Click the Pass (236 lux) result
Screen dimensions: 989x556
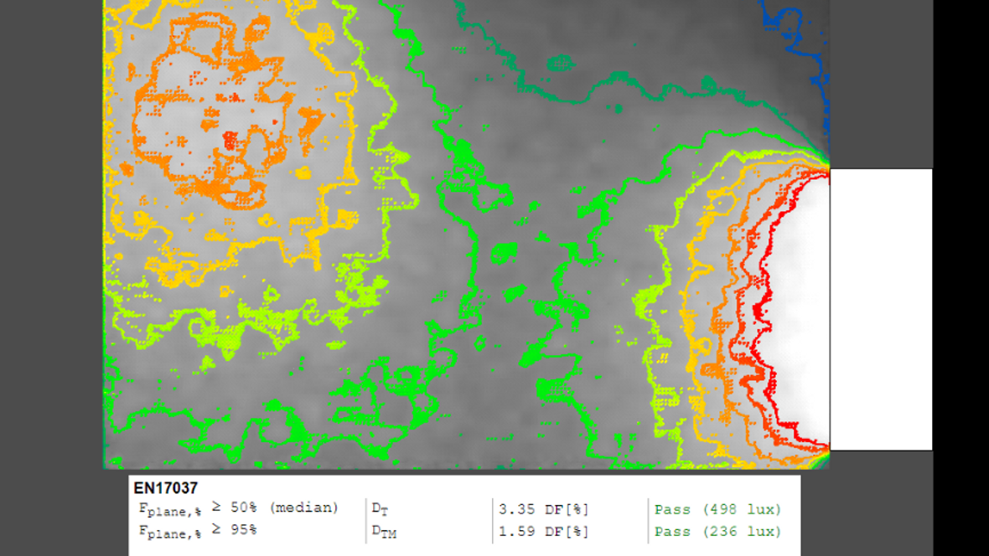click(717, 532)
